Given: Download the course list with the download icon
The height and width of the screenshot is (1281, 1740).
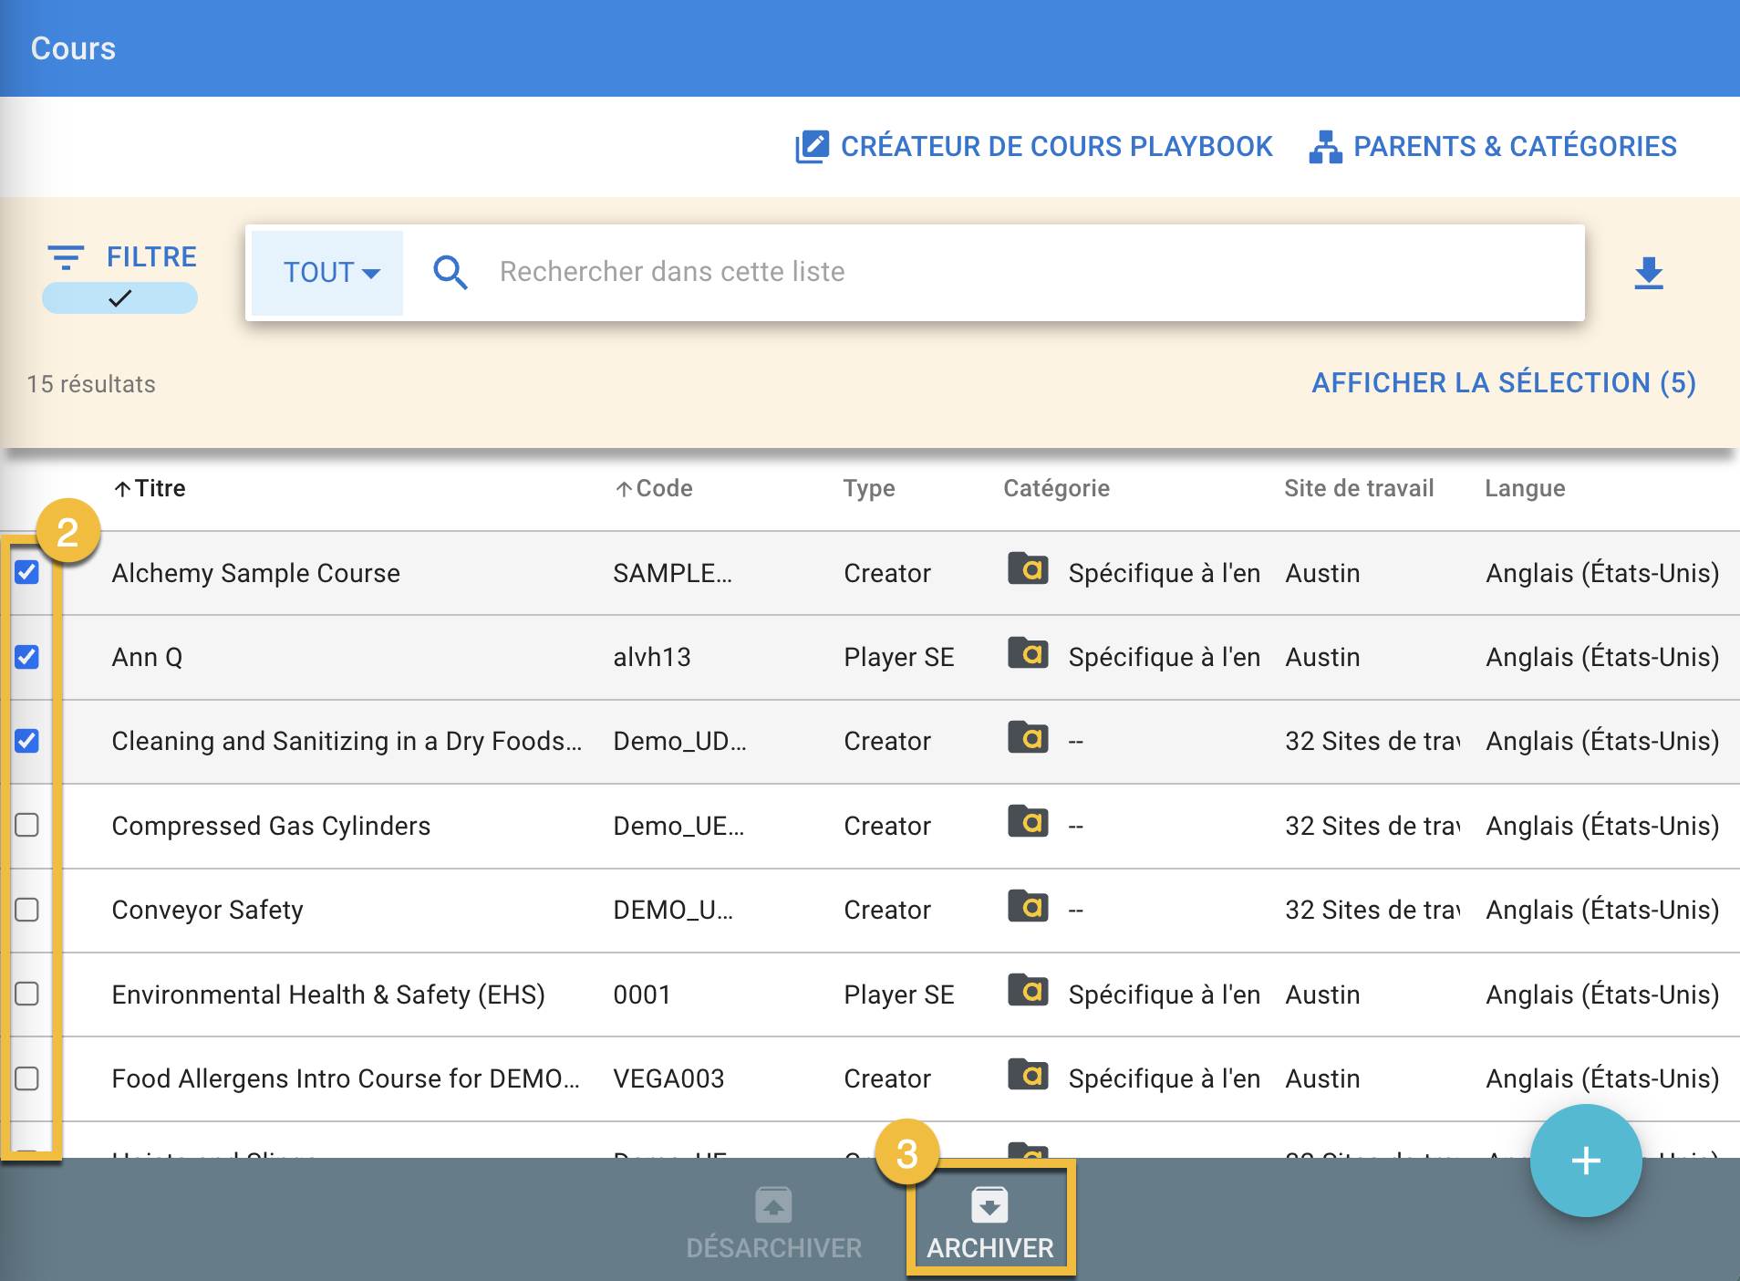Looking at the screenshot, I should (x=1649, y=273).
